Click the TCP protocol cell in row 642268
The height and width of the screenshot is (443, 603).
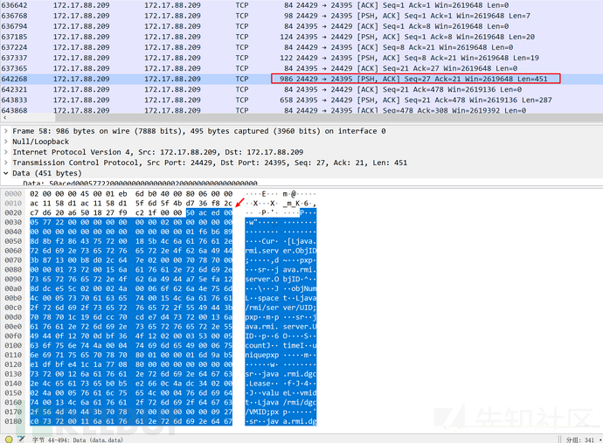click(242, 79)
